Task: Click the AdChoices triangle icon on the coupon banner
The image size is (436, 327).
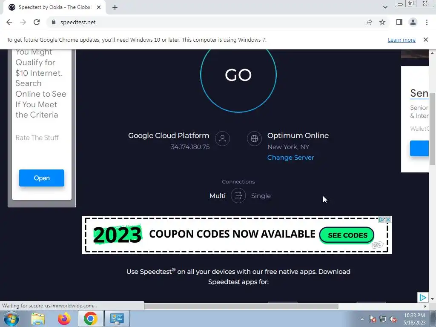Action: 382,220
